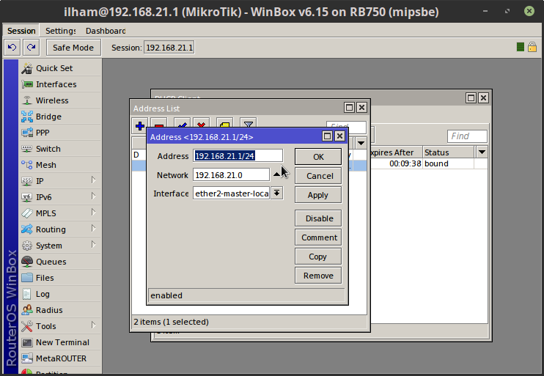Viewport: 544px width, 376px height.
Task: Click the red minus remove icon in Address List
Action: pos(159,125)
